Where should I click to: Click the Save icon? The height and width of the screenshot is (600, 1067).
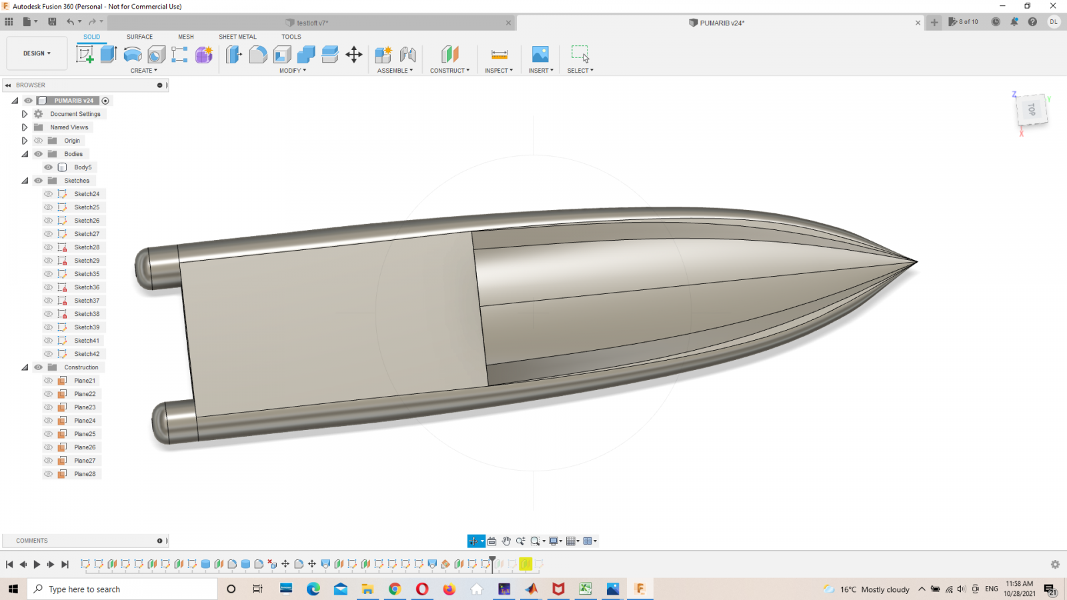coord(52,22)
